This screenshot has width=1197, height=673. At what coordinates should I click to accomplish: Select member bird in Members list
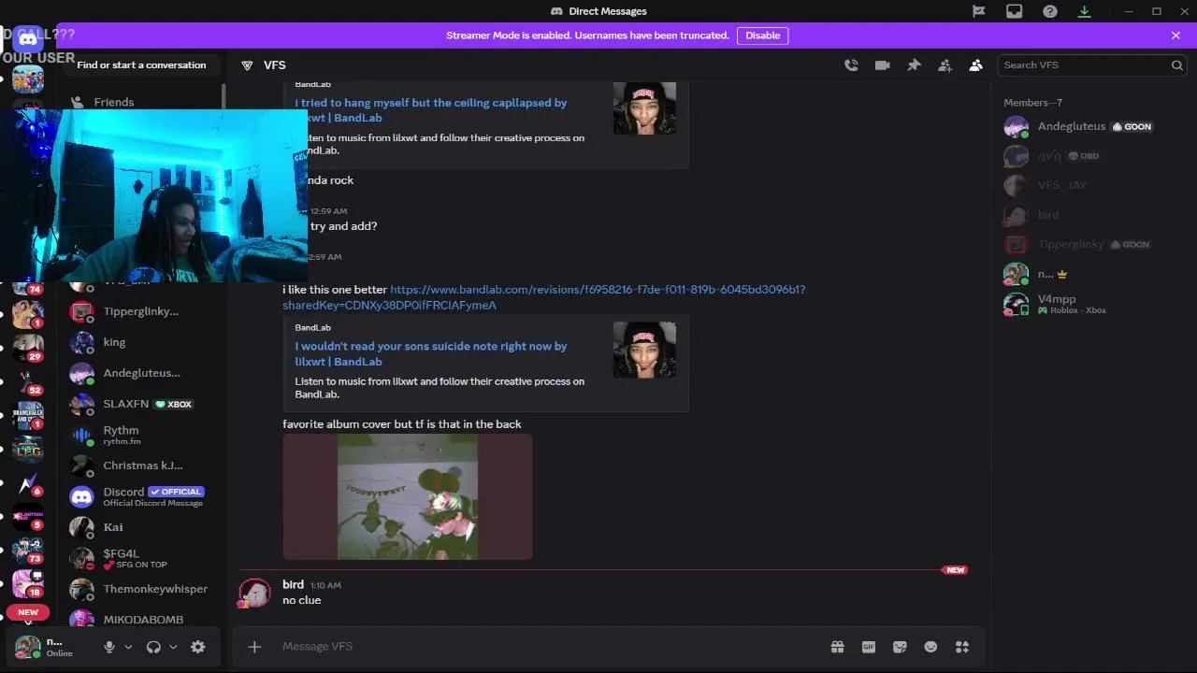[1089, 215]
